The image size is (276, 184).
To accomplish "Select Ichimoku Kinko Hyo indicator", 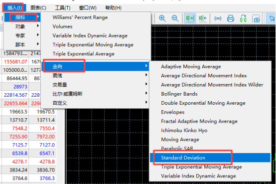I will point(184,131).
